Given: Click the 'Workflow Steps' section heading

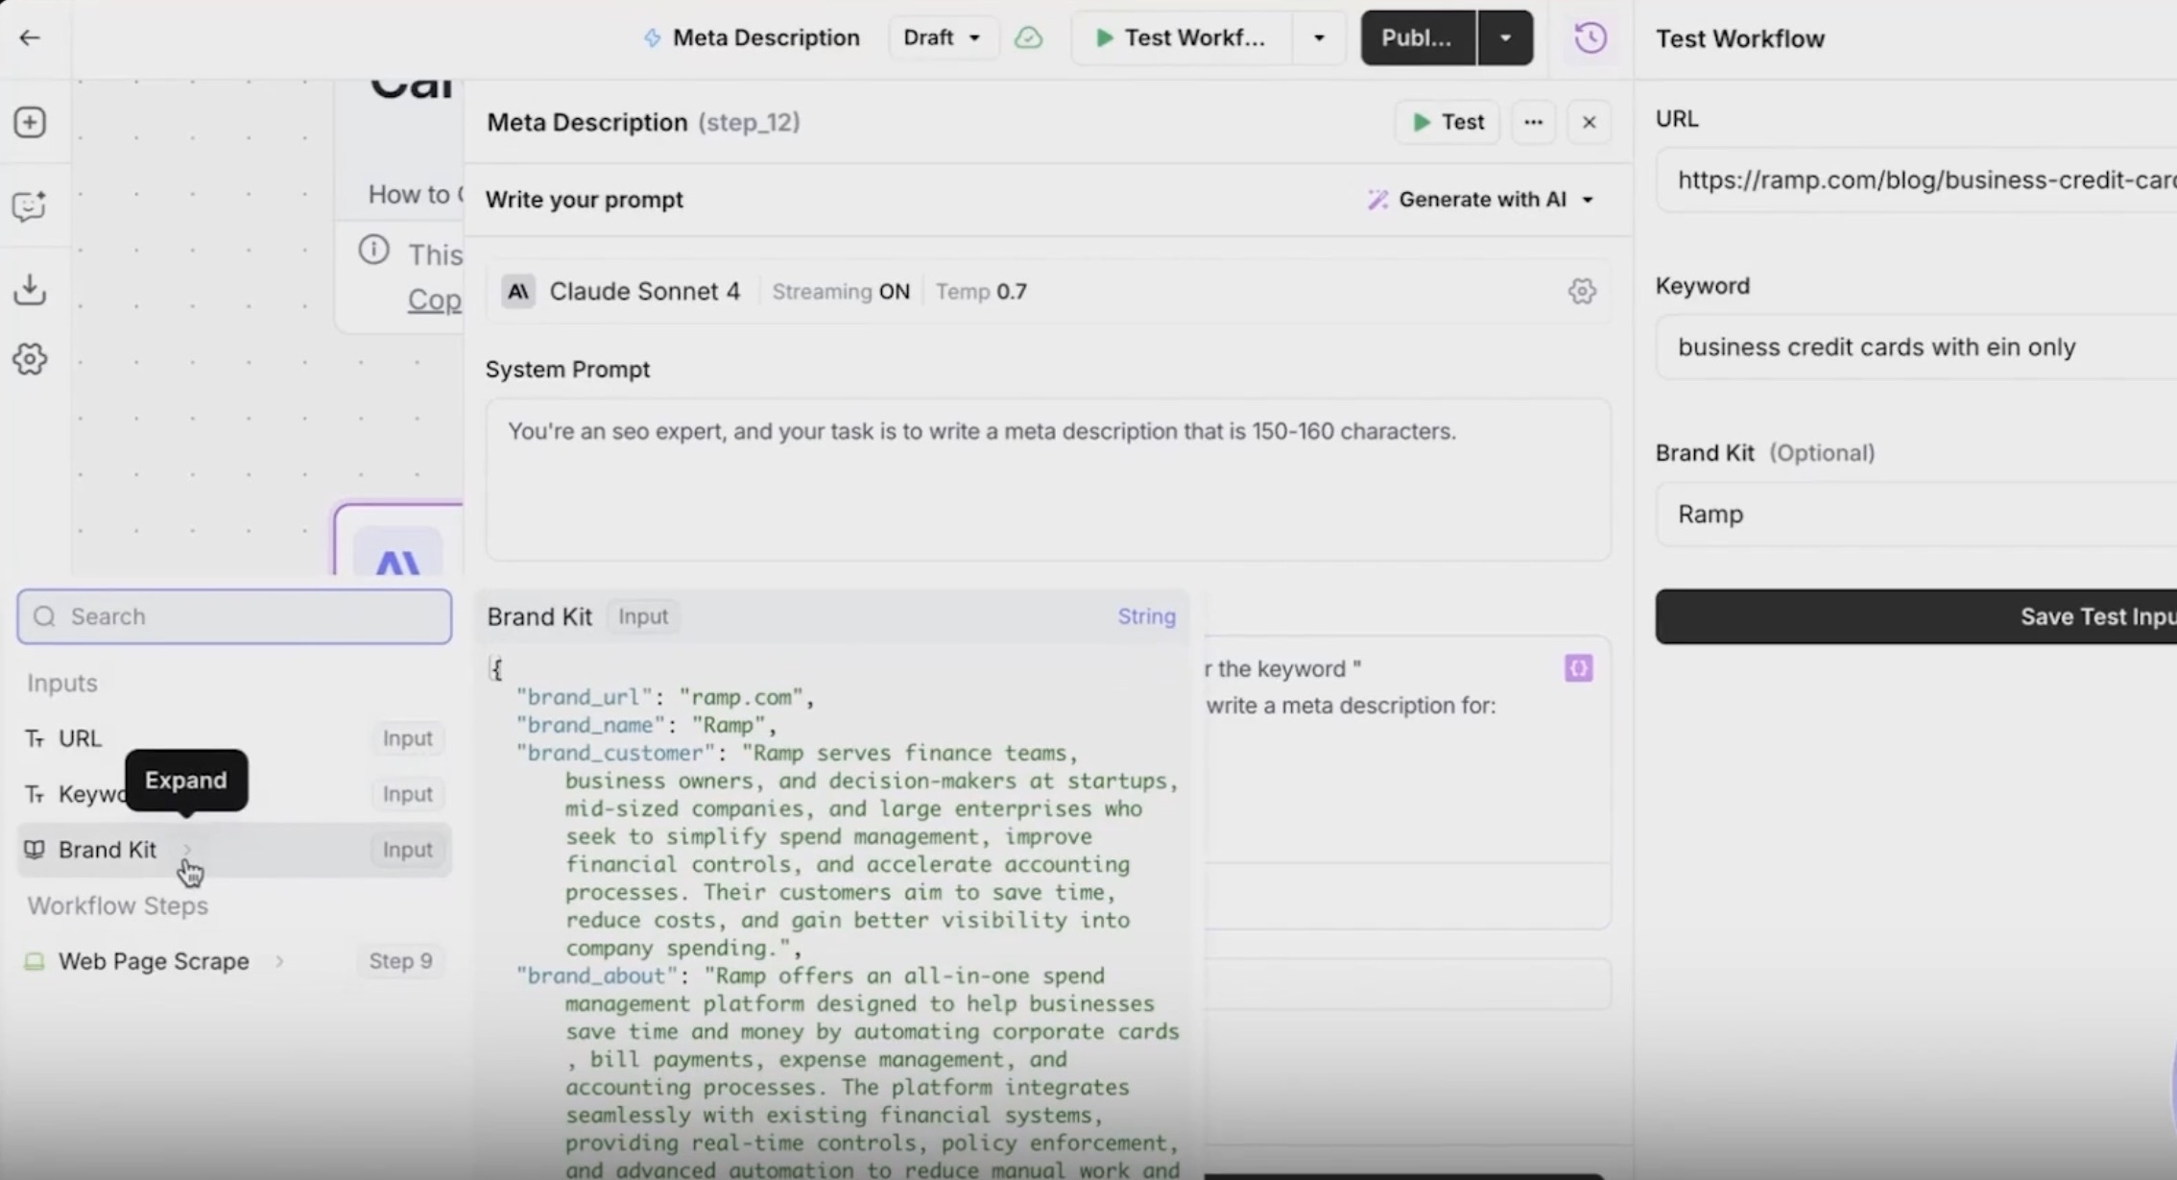Looking at the screenshot, I should click(x=117, y=905).
